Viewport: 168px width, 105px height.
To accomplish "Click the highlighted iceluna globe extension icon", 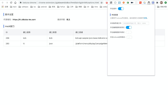I will tap(153, 3).
